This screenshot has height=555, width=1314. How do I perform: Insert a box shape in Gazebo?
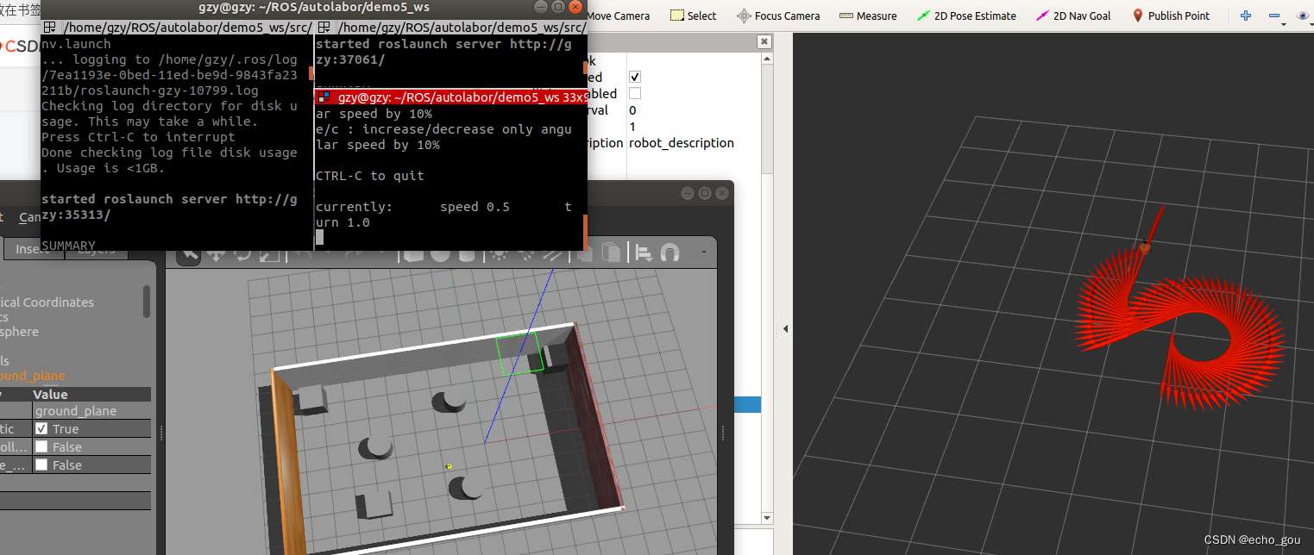413,255
